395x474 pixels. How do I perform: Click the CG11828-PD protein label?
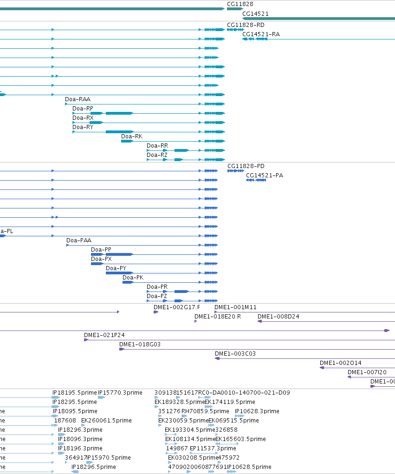246,166
